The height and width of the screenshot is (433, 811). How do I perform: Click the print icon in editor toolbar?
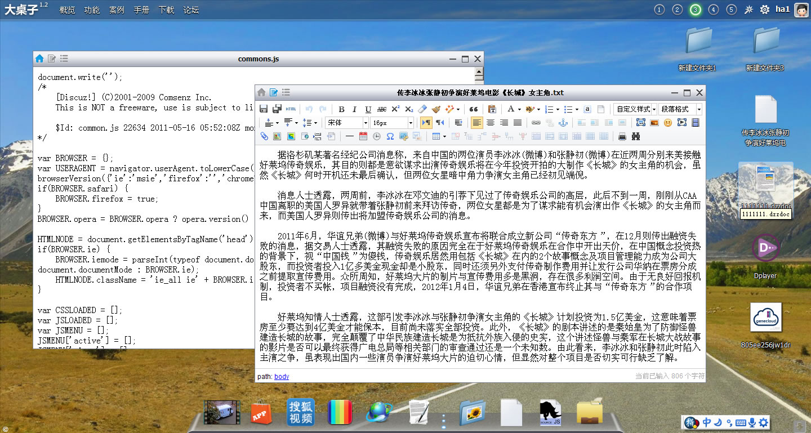[622, 136]
